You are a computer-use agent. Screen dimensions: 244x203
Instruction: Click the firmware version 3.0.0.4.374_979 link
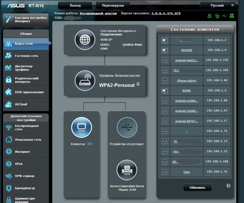(x=166, y=13)
